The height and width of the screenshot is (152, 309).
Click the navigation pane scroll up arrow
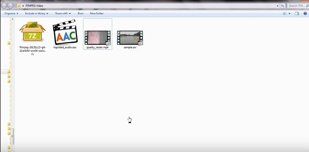click(x=12, y=19)
